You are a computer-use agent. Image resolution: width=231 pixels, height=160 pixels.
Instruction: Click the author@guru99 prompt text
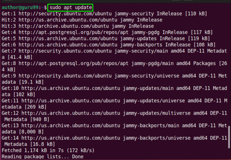click(x=20, y=7)
